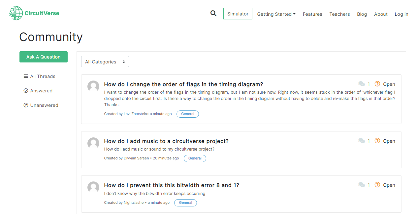
Task: Select Teachers in the navigation bar
Action: 339,14
